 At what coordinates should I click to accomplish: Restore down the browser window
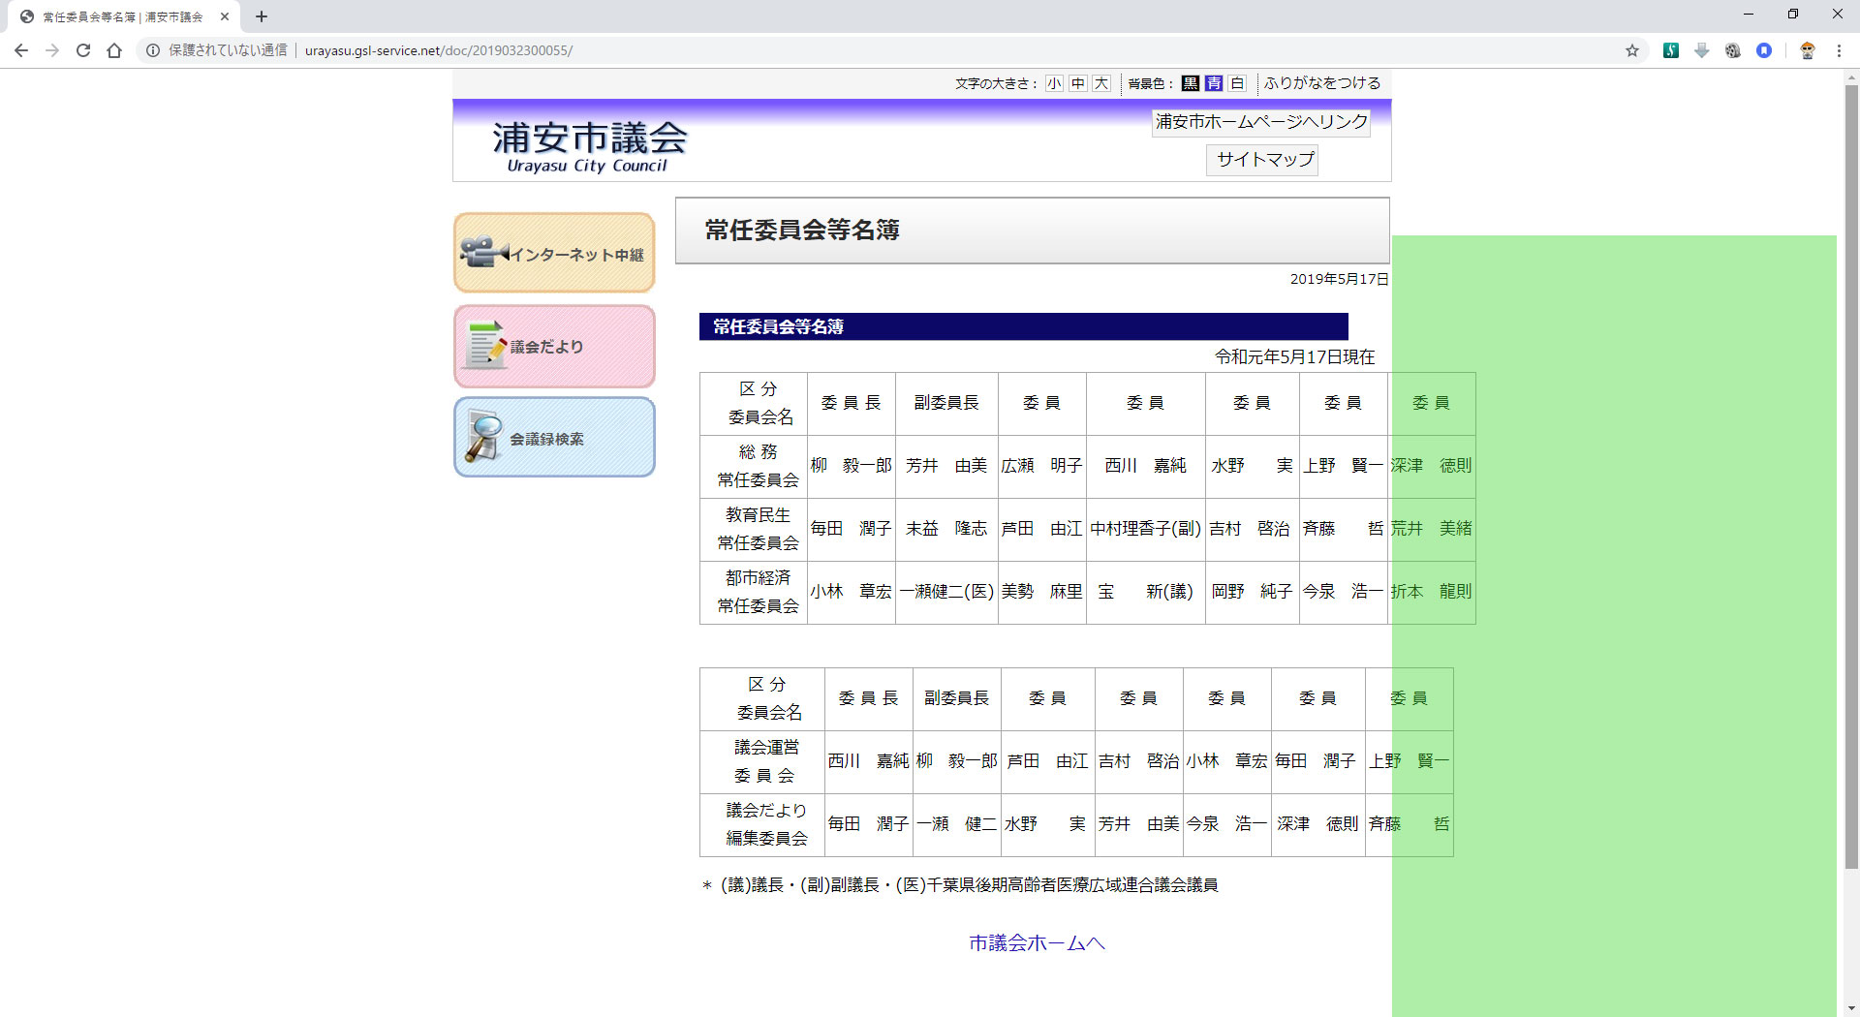pos(1793,15)
